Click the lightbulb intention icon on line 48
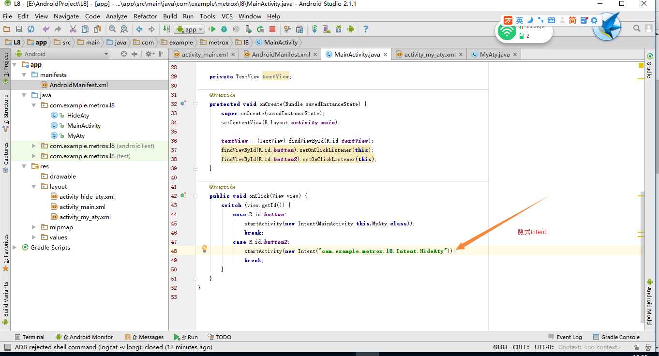The height and width of the screenshot is (356, 659). pos(205,249)
